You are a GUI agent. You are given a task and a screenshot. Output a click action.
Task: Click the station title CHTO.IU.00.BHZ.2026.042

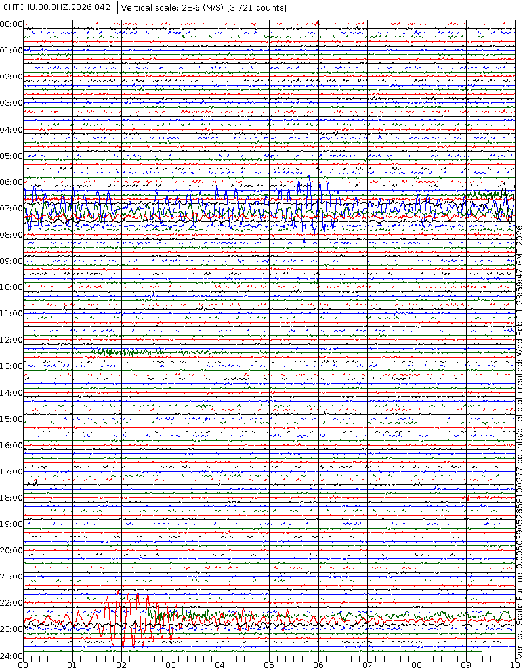coord(56,7)
